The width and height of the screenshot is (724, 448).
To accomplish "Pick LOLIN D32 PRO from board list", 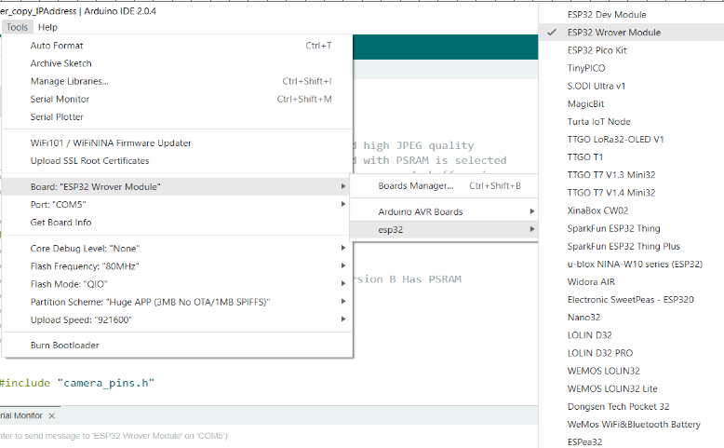I will [600, 353].
